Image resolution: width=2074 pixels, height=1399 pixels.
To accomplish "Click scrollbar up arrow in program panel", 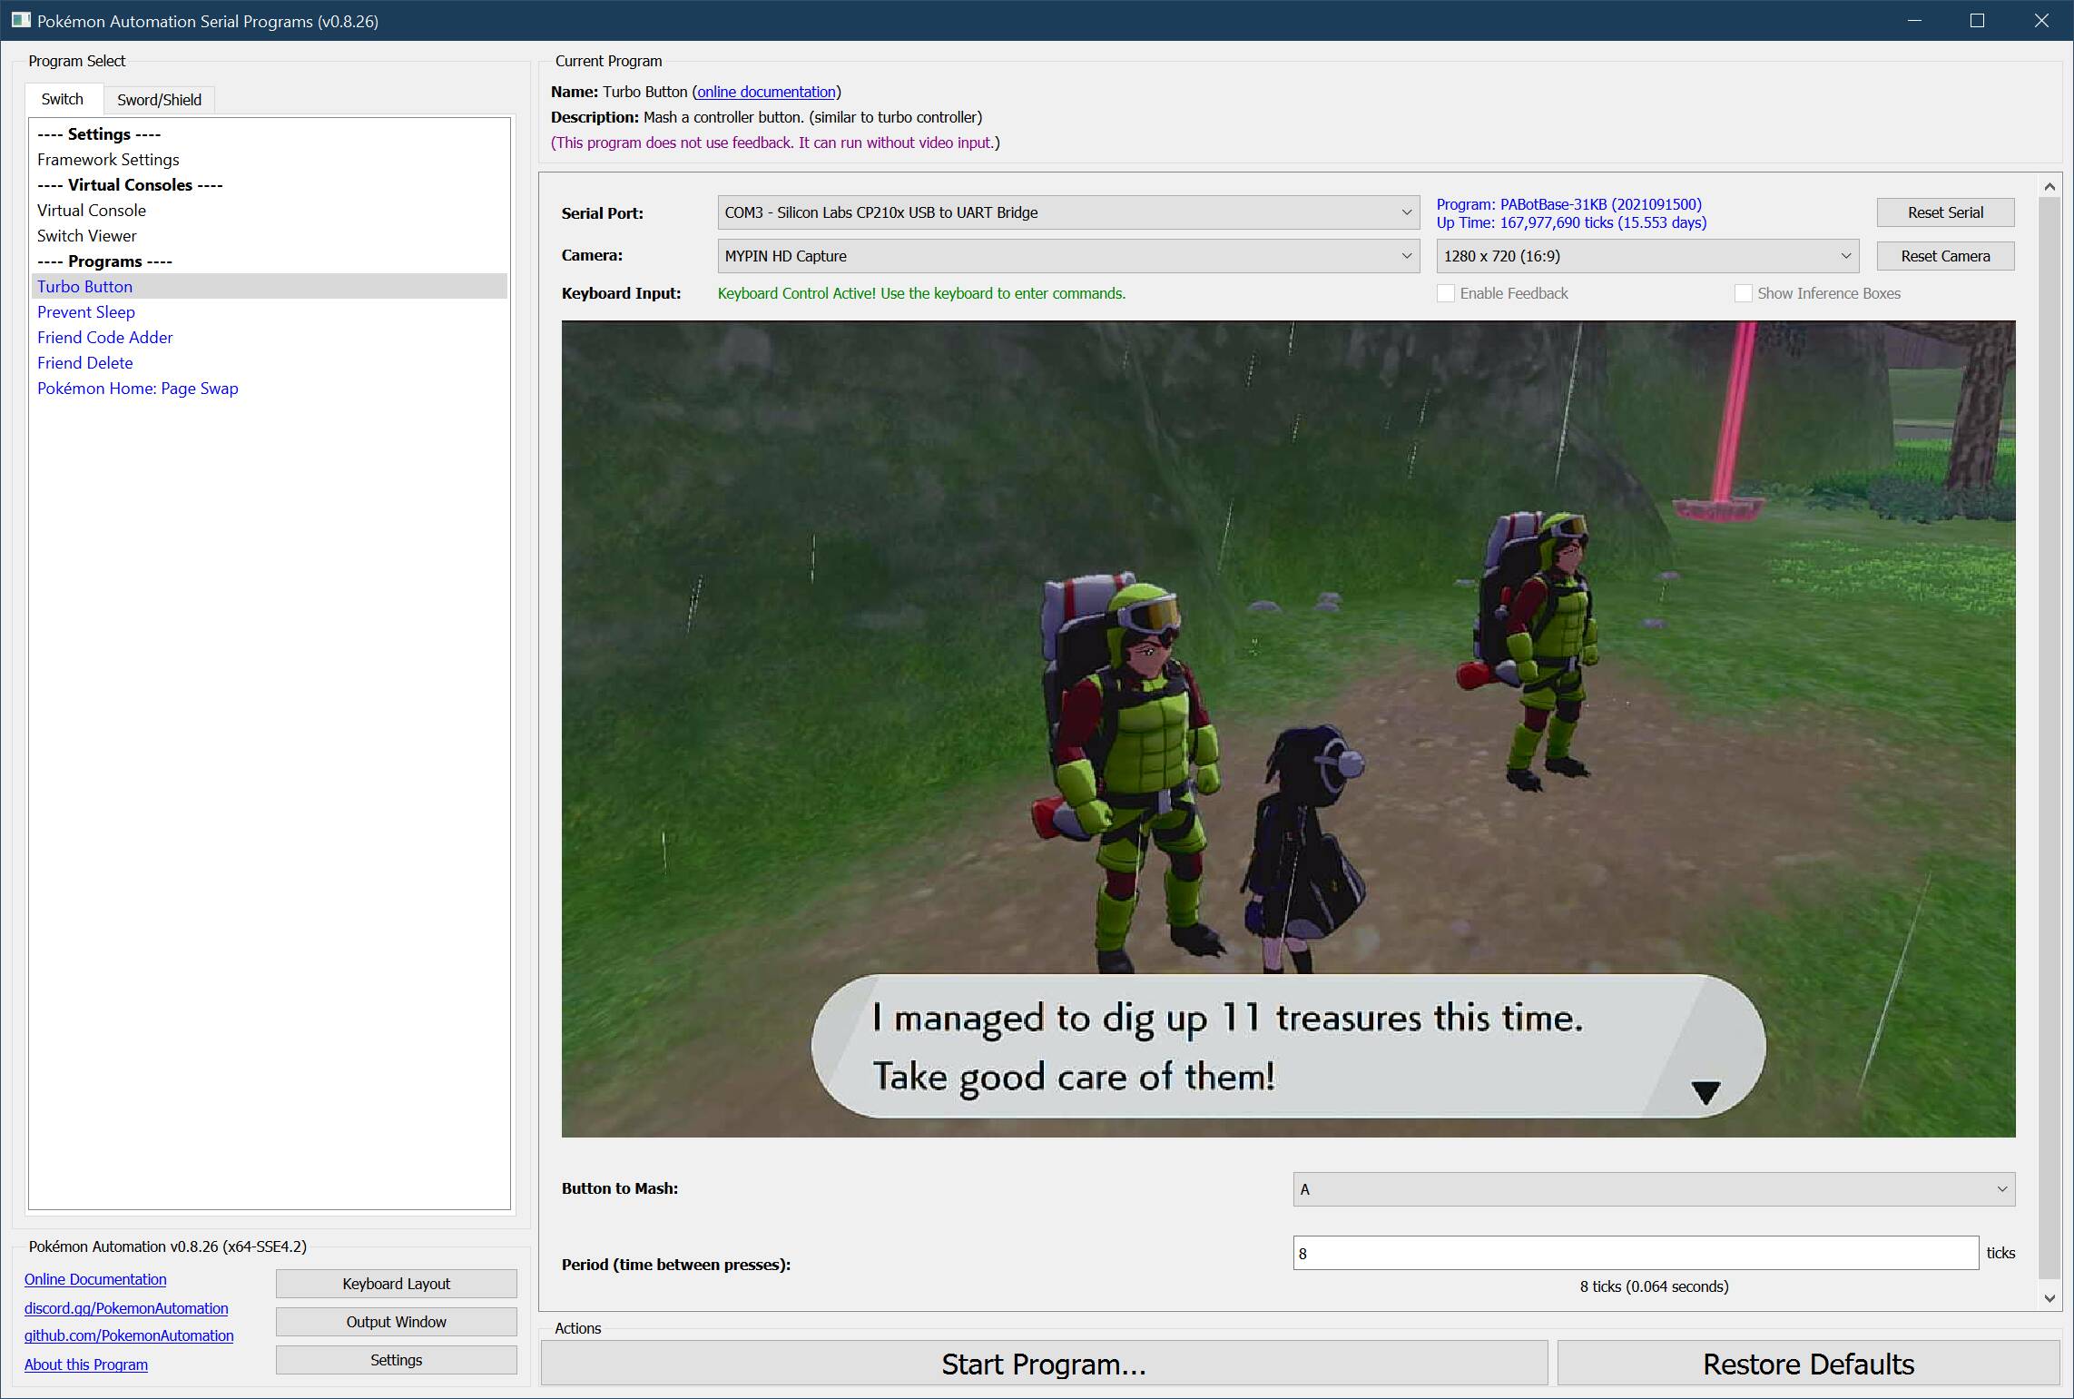I will coord(2049,187).
